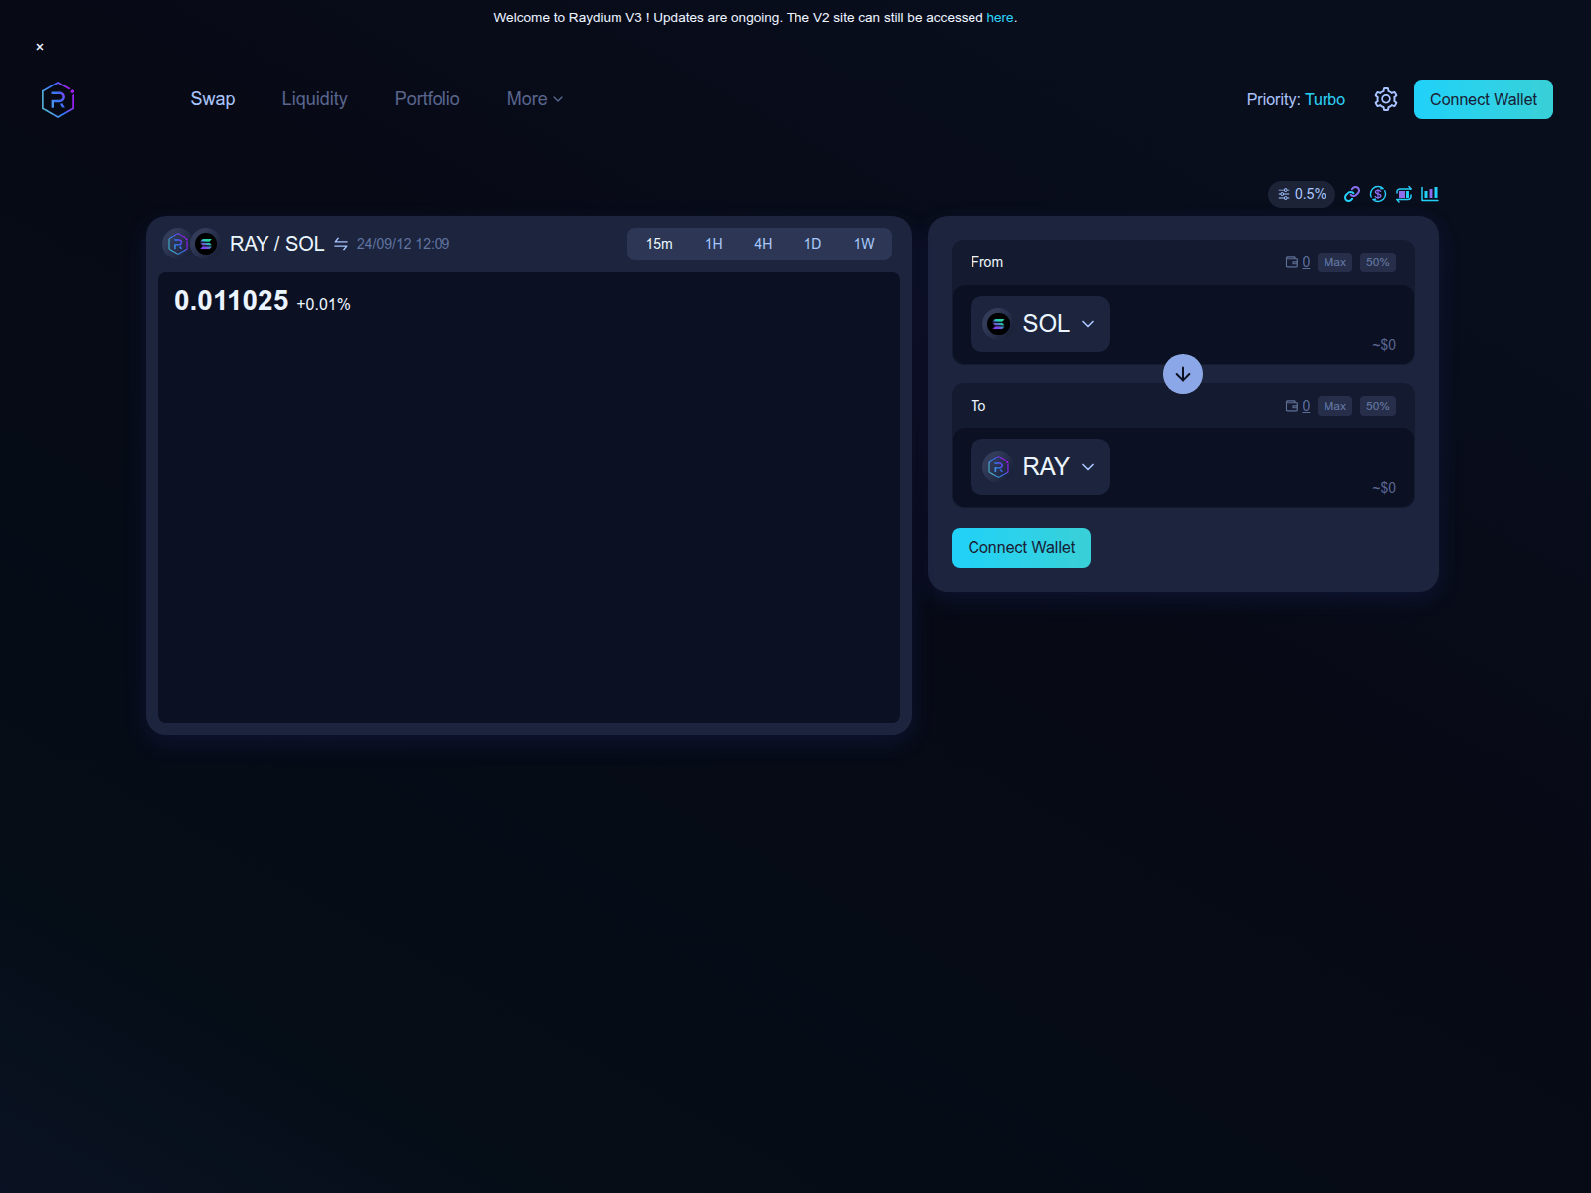Toggle the chart display bar-graph icon
Image resolution: width=1591 pixels, height=1193 pixels.
click(1430, 194)
